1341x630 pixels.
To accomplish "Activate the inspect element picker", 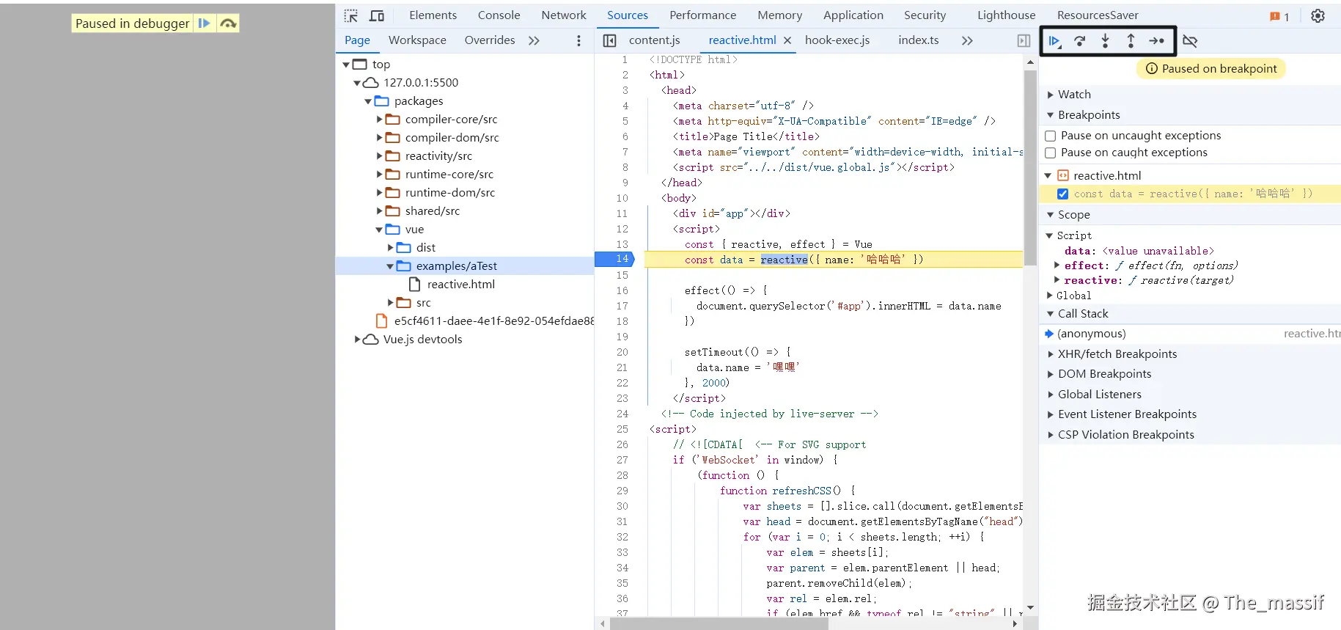I will coord(351,15).
